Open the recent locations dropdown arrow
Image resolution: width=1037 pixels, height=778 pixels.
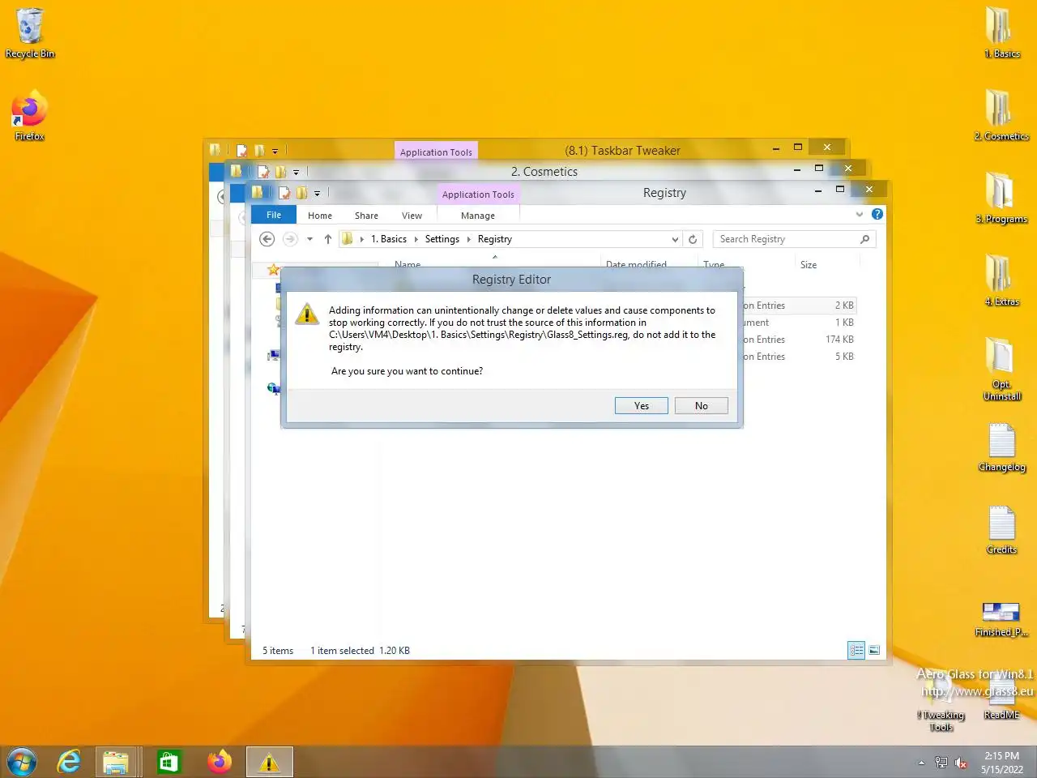[x=309, y=239]
